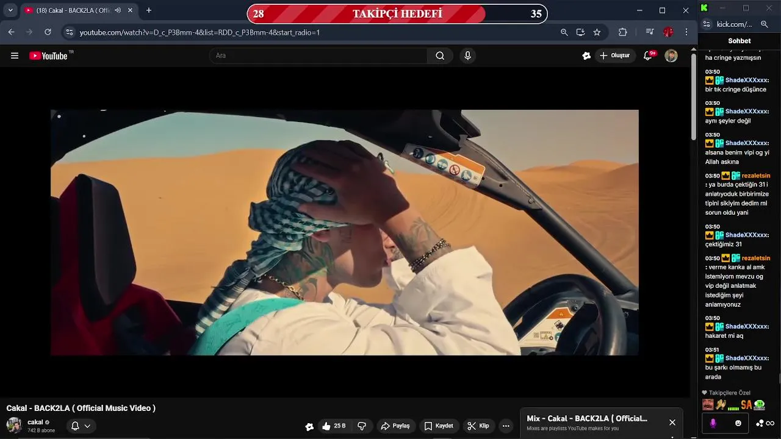Click the green Kick logo icon
This screenshot has width=781, height=439.
(x=704, y=8)
